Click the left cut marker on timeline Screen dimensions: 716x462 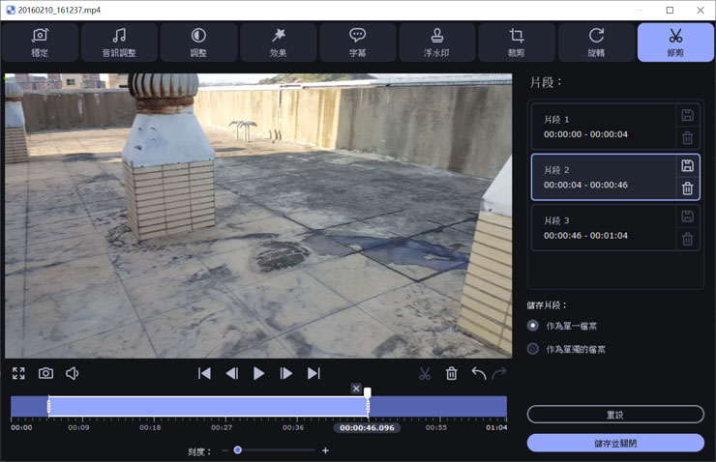point(48,406)
